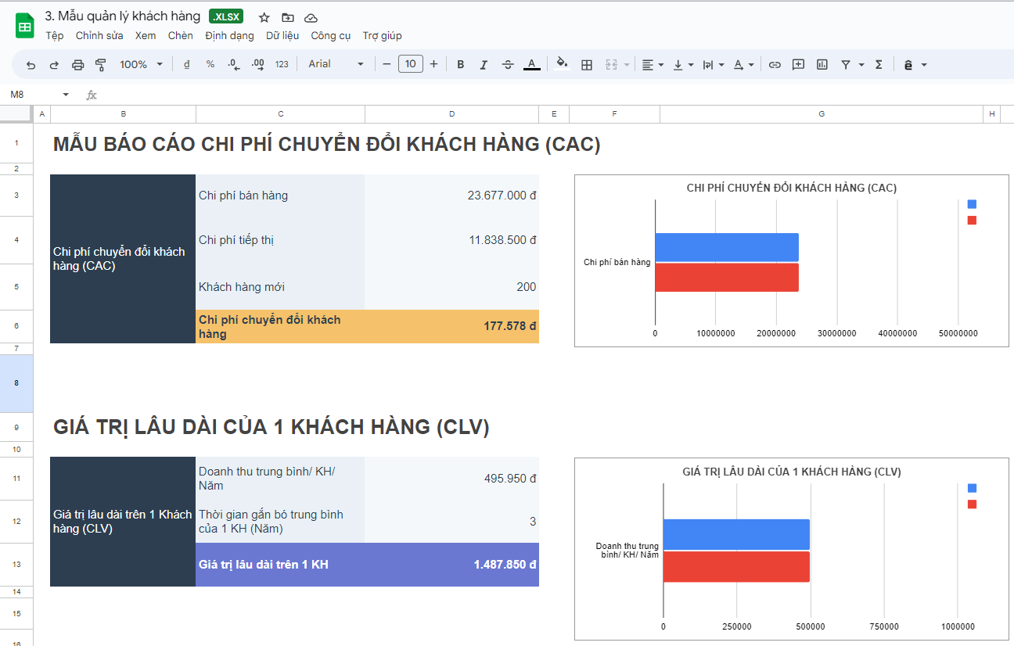Open the Dữ liệu menu

[282, 35]
